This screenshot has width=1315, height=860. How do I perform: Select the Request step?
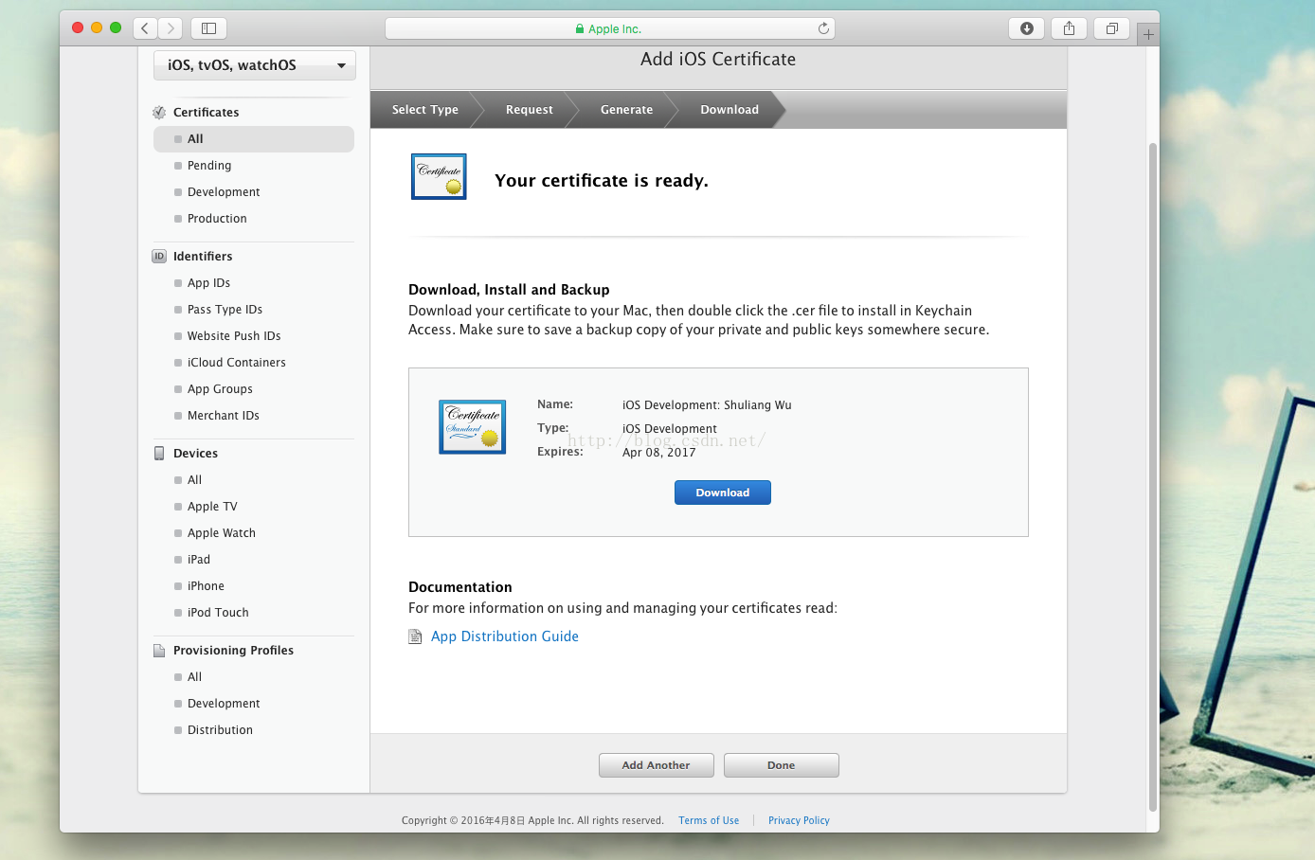pos(530,110)
